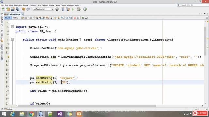Click Shift Line Right icon
Screen dimensions: 209x117
click(71, 18)
